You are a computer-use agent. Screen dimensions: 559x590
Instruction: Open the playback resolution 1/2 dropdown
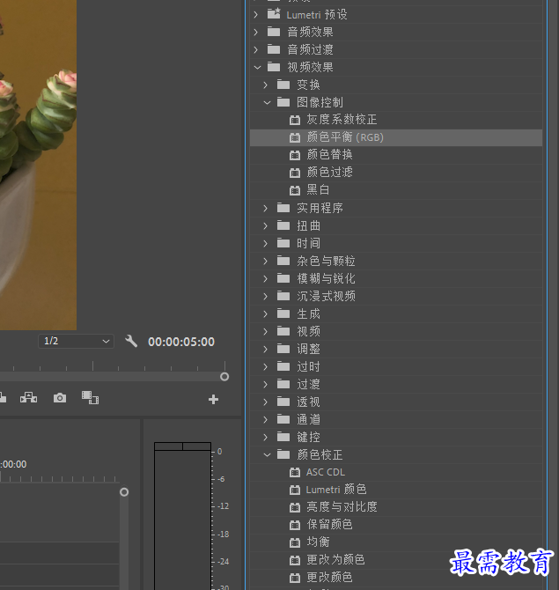click(x=76, y=342)
